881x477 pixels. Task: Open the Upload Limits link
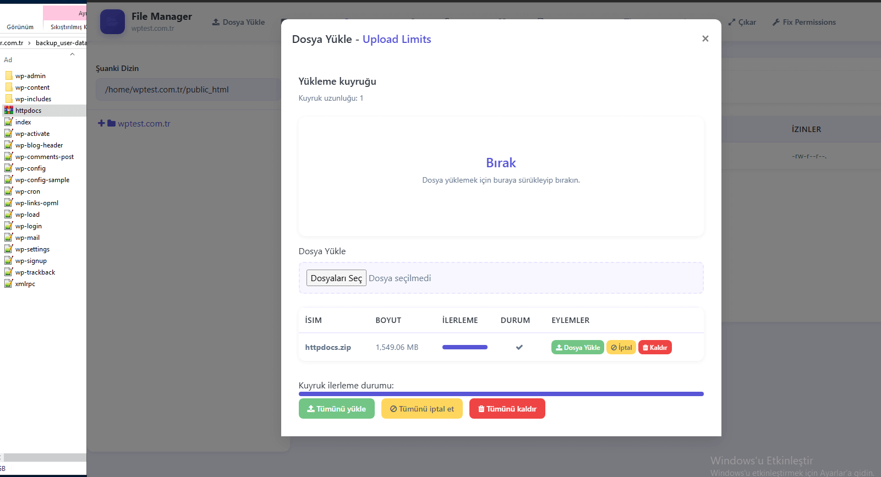[x=396, y=39]
